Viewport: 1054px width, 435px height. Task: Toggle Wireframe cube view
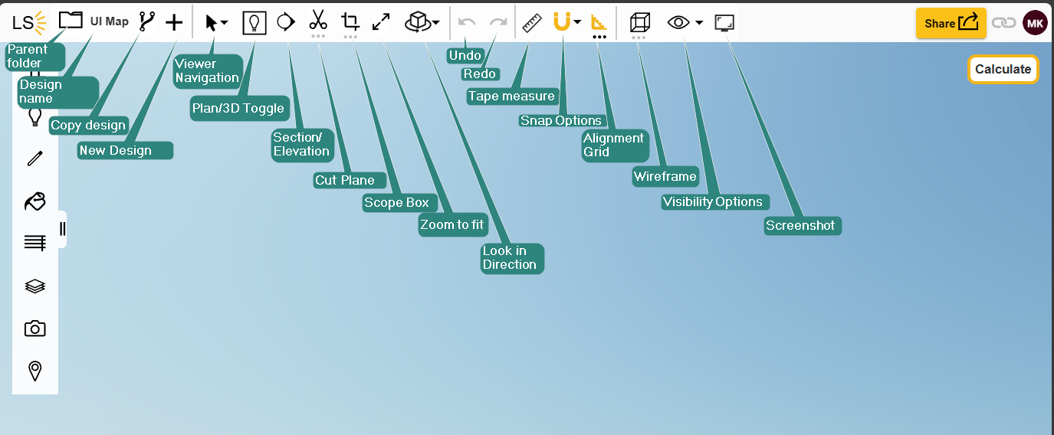639,22
